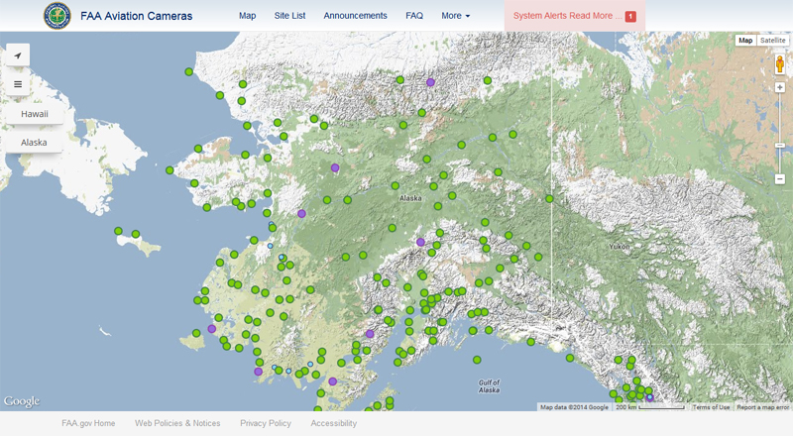Open the Site List page

(289, 16)
